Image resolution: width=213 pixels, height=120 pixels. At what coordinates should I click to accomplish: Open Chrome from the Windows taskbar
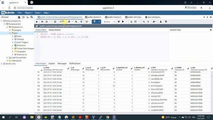pos(107,117)
